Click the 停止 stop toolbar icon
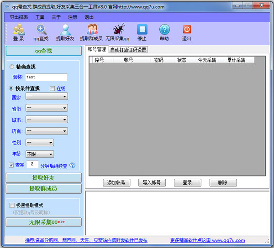 [142, 32]
